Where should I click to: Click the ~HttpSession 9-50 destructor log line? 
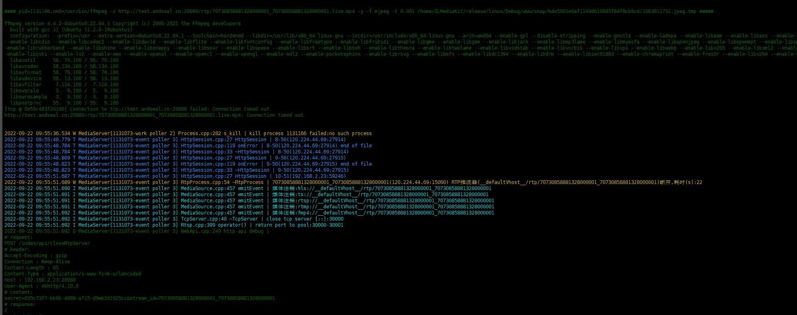[177, 170]
